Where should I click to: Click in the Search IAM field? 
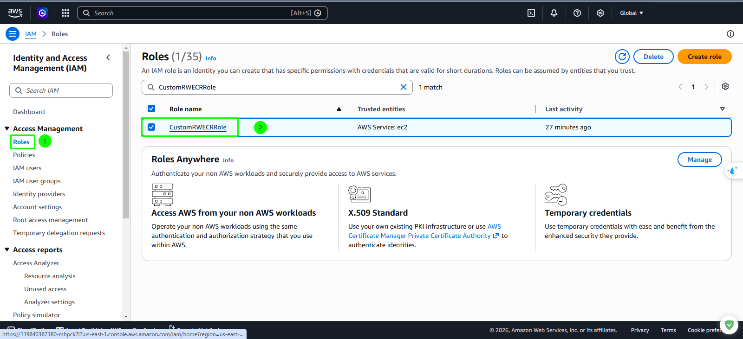pos(61,90)
